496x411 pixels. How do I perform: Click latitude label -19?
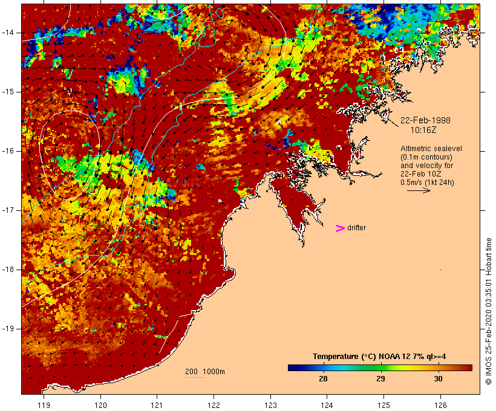[7, 329]
